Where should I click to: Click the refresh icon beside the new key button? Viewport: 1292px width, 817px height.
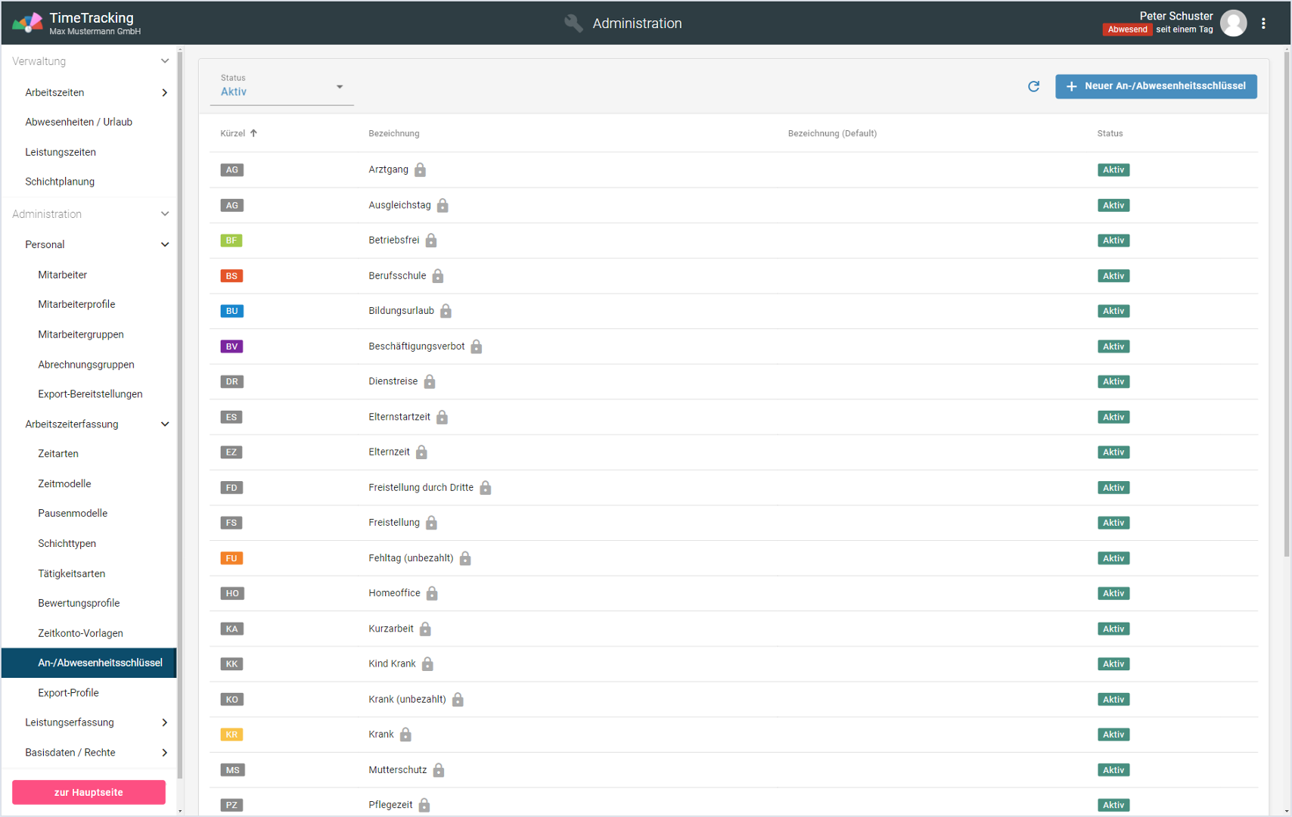point(1033,86)
